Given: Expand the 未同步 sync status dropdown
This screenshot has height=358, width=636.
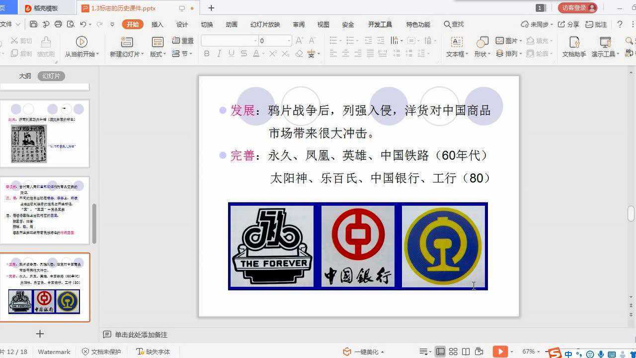Looking at the screenshot, I should 537,24.
